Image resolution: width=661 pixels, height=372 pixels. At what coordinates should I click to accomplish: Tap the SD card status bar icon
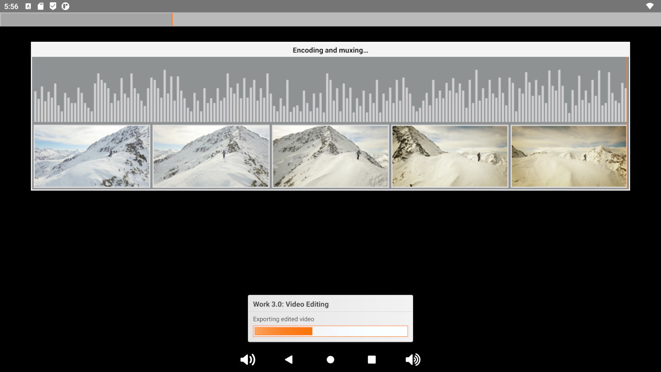[x=41, y=6]
